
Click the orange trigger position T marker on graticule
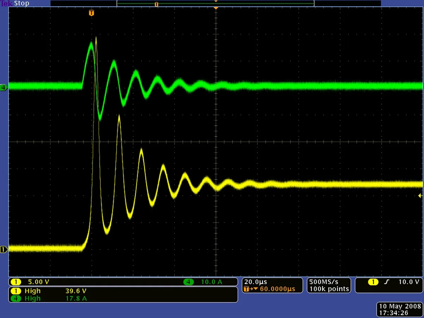(92, 13)
